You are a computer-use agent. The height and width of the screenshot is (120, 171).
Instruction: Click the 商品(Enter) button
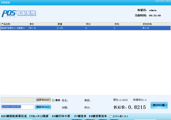click(43, 107)
